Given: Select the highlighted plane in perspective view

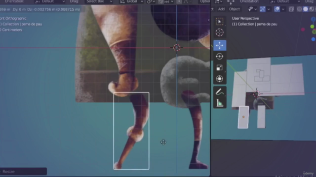Looking at the screenshot, I should [243, 117].
